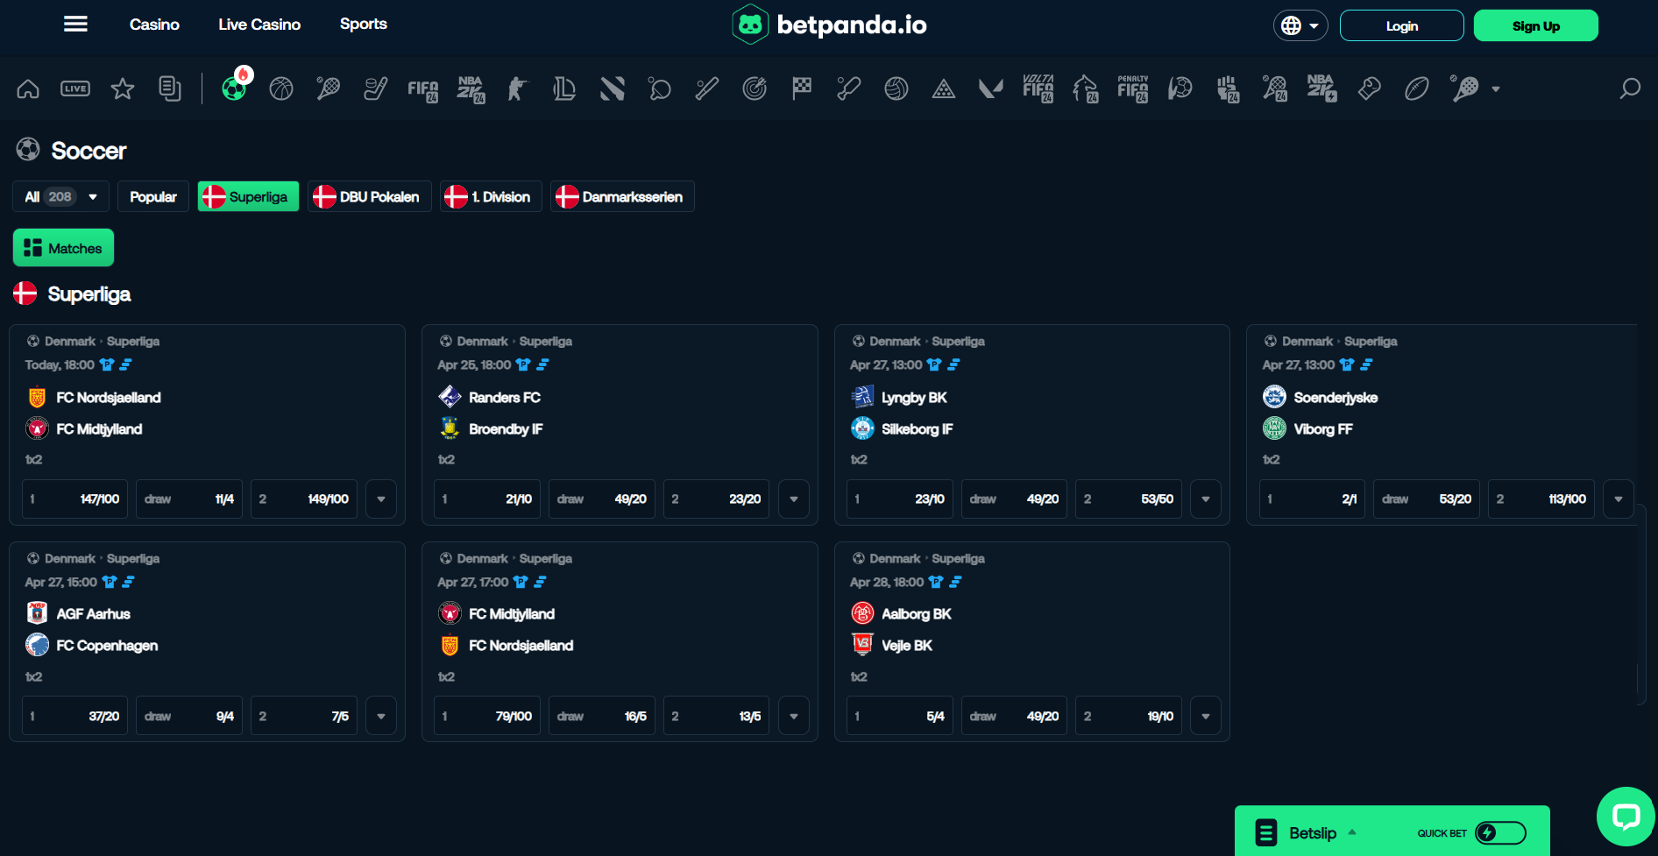Select the League of Legends icon

[565, 88]
